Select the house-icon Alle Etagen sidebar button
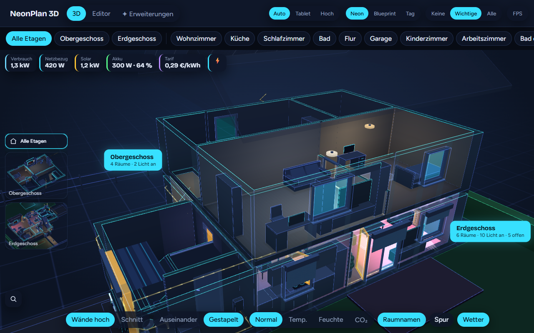Viewport: 534px width, 333px height. click(36, 141)
